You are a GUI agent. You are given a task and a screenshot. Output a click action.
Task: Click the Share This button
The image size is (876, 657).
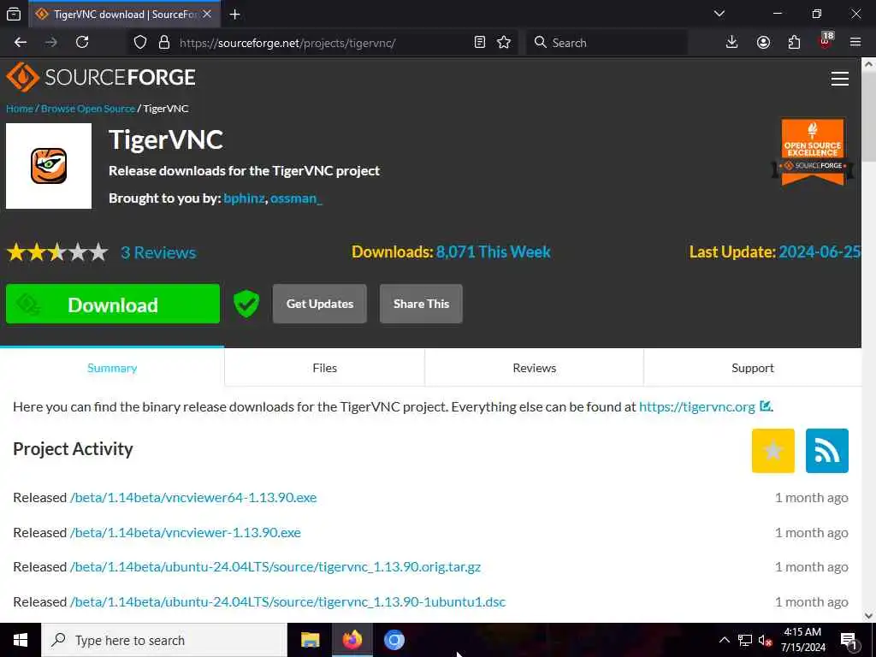(421, 304)
